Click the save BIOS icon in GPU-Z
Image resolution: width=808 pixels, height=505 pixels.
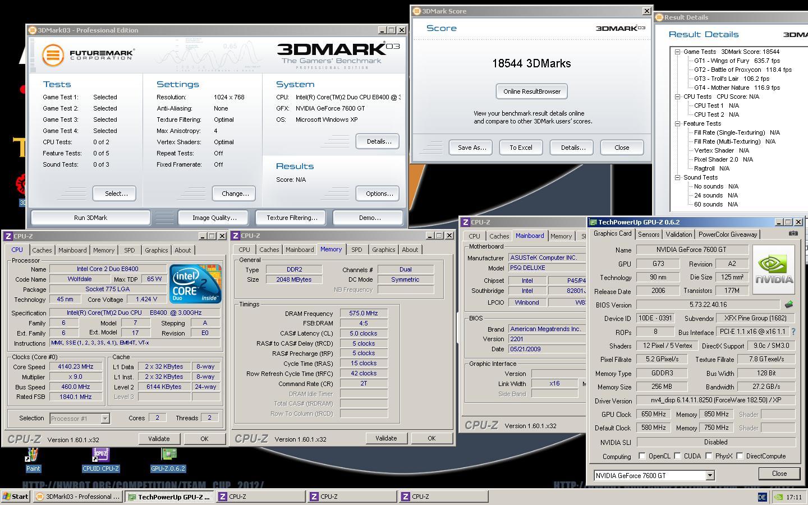[788, 305]
